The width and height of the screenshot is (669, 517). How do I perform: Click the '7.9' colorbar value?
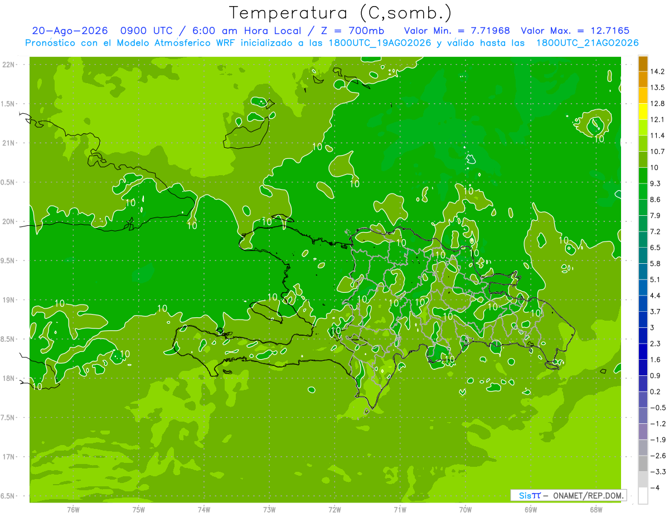point(655,215)
